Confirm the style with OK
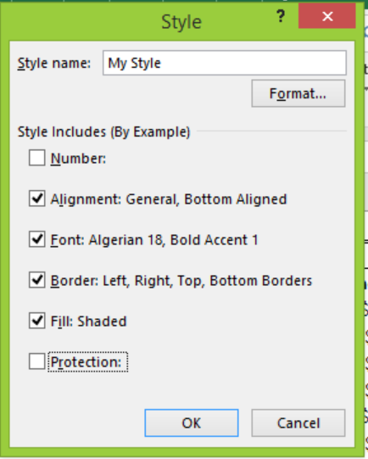This screenshot has height=459, width=368. [x=192, y=423]
